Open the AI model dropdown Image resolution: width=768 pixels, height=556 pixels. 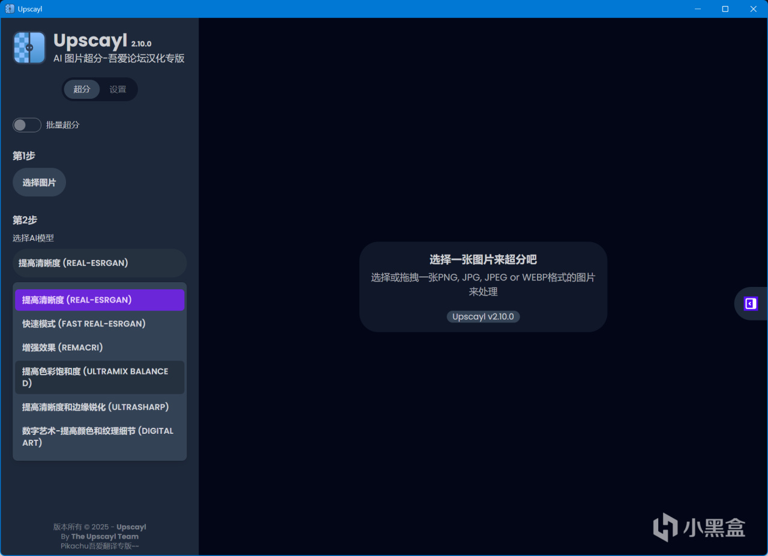point(100,263)
